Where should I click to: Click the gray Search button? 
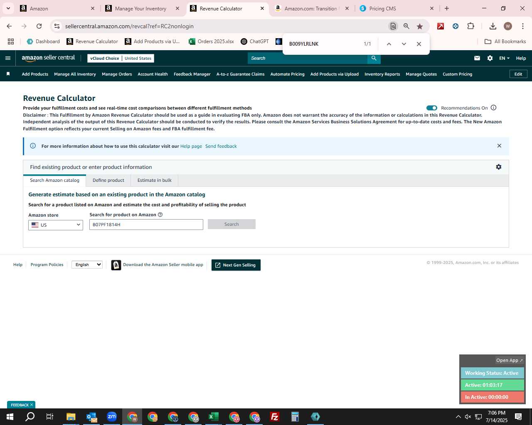232,224
